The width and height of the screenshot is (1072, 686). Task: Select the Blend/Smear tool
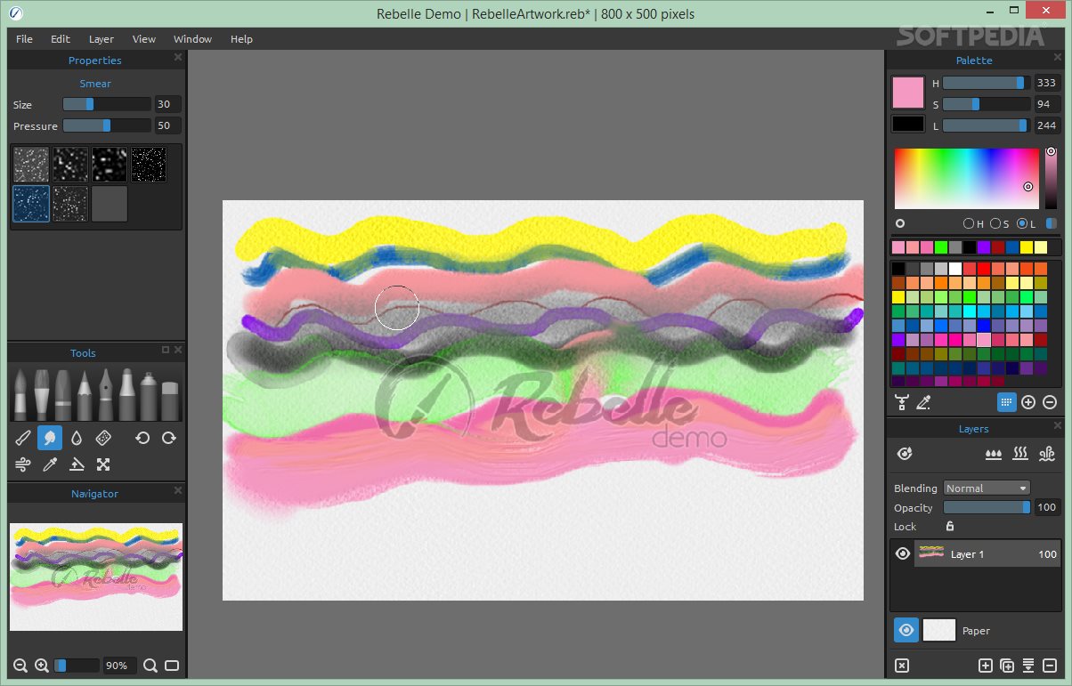pos(49,438)
